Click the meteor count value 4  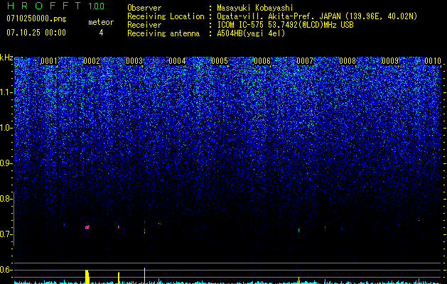pyautogui.click(x=101, y=33)
